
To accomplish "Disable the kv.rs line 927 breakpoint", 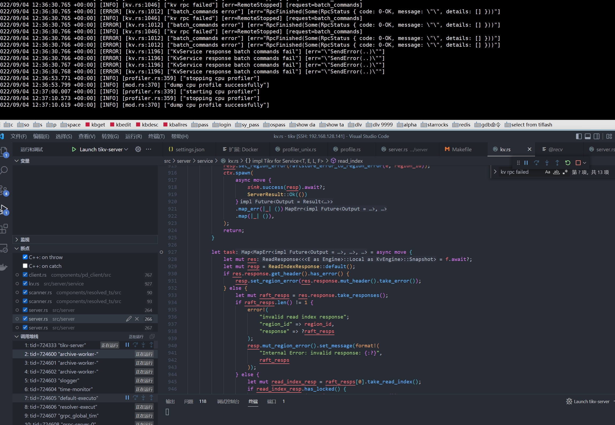I will point(25,283).
